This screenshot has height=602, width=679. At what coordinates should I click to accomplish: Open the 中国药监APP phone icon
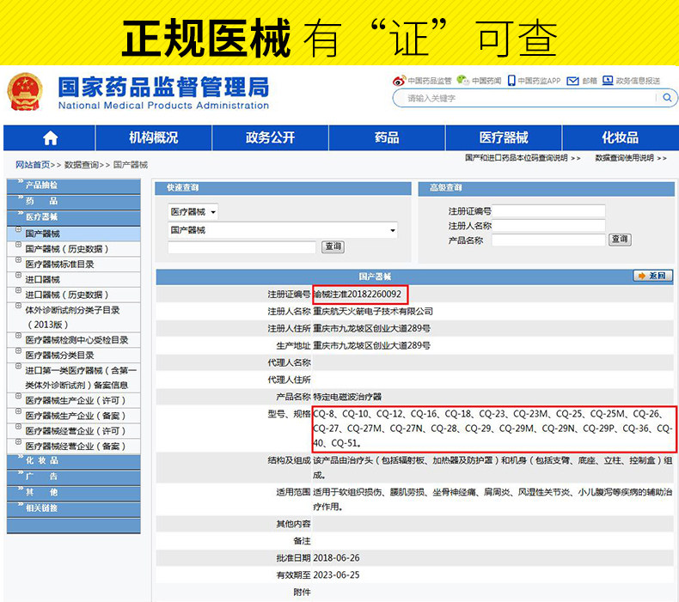click(x=511, y=81)
